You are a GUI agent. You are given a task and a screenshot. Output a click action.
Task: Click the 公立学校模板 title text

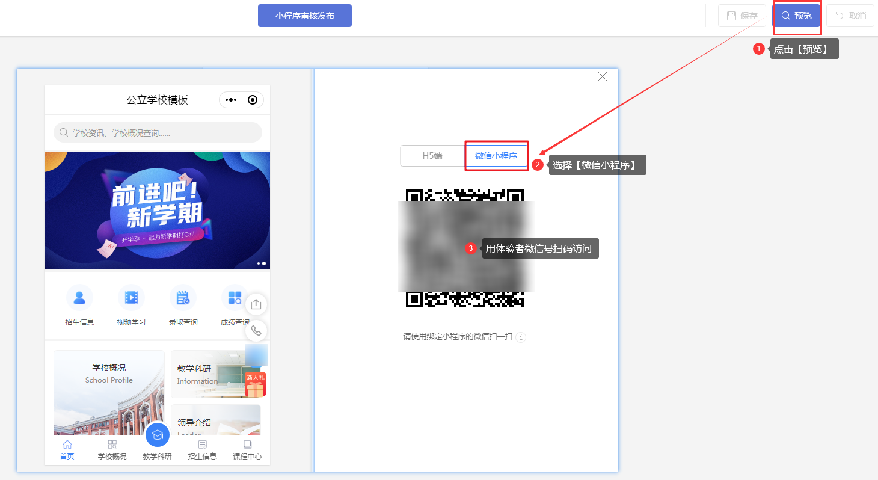[157, 100]
